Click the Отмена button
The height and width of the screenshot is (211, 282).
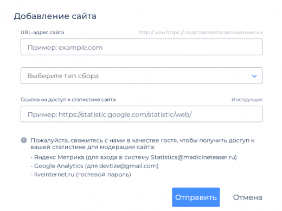coord(247,197)
